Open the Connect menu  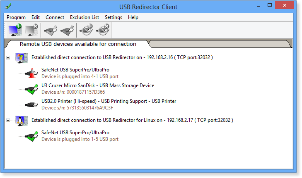tap(55, 17)
